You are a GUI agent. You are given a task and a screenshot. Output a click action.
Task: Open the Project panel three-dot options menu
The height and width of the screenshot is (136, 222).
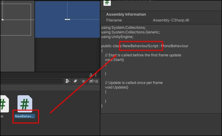click(x=96, y=75)
